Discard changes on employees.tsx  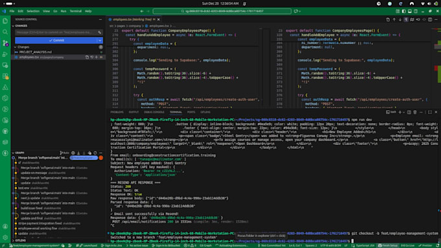pos(91,57)
